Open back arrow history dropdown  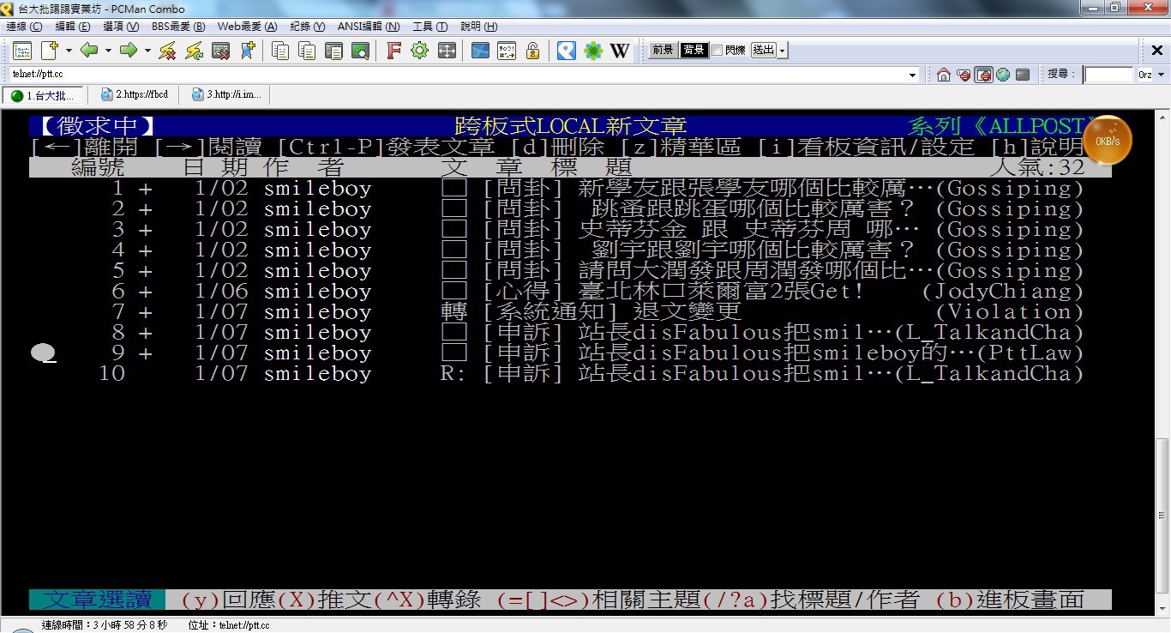[x=108, y=51]
